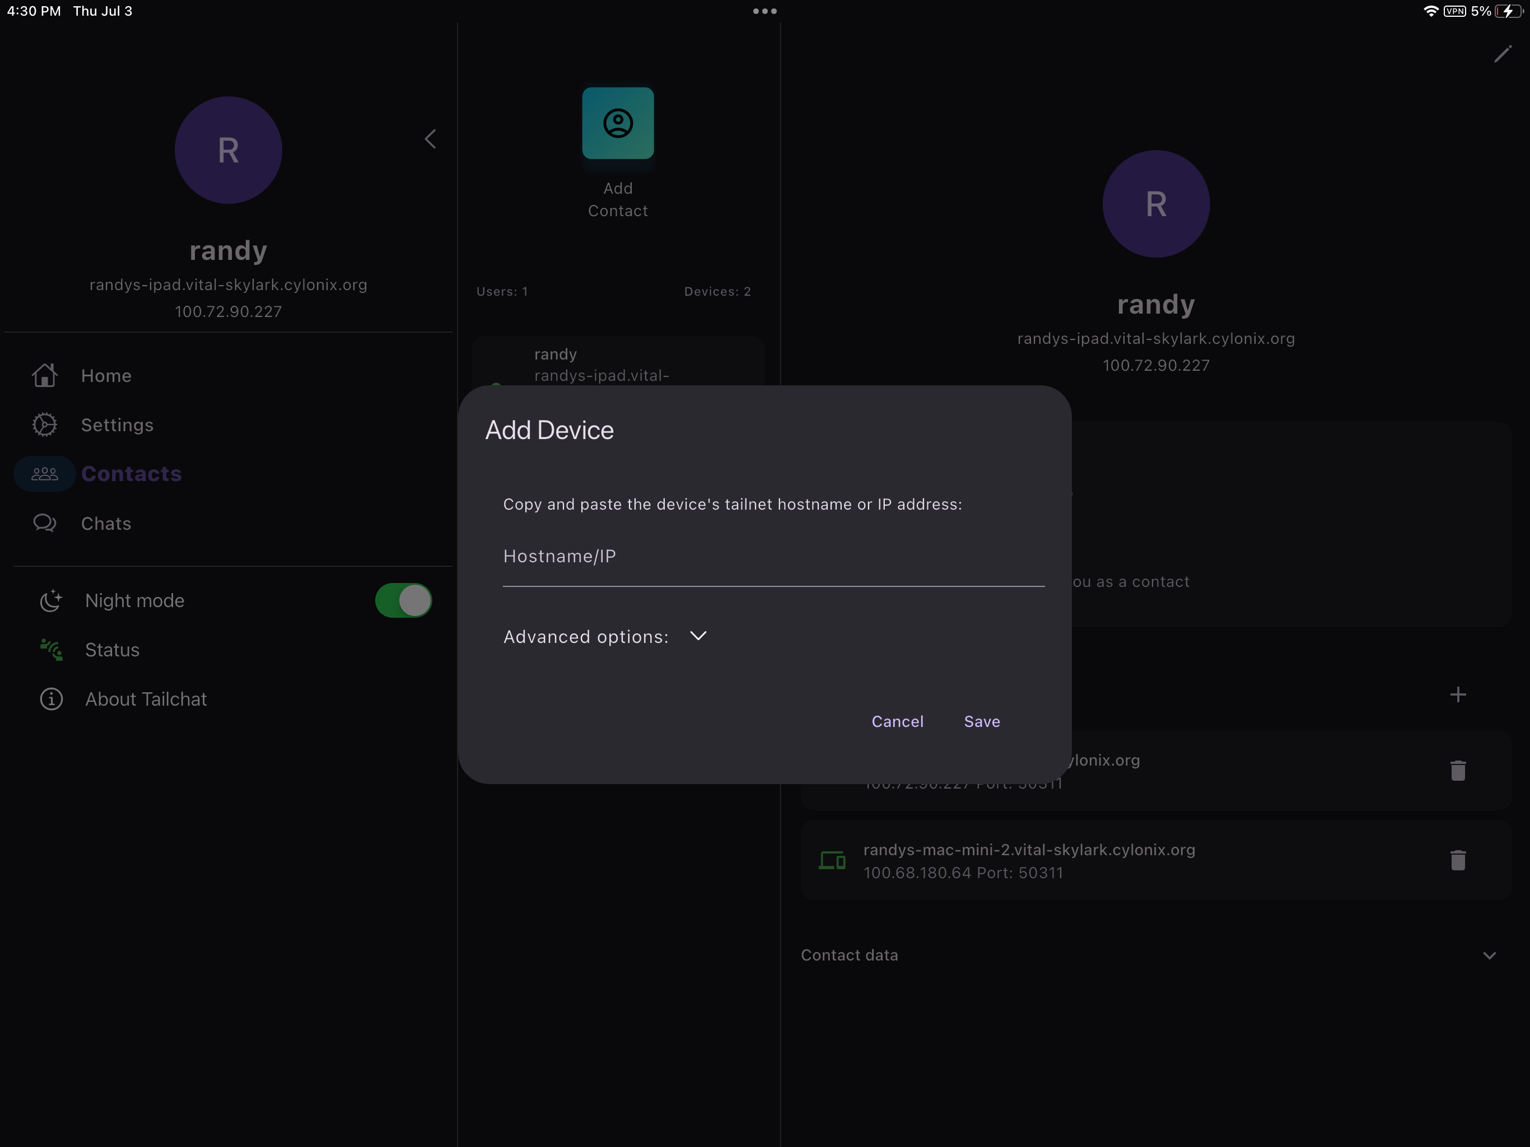Click the randys-mac-mini-2.vital-skylark.cylonix.org hostname
The height and width of the screenshot is (1147, 1530).
(x=1029, y=850)
